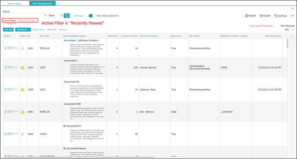The image size is (297, 159).
Task: Click the search magnifier button
Action: [67, 15]
